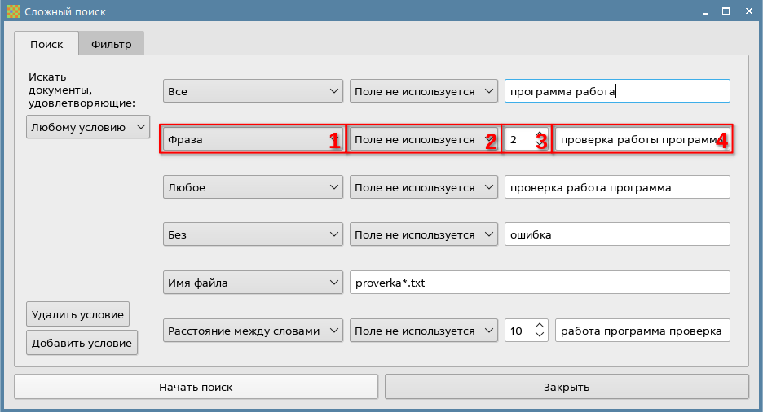763x412 pixels.
Task: Click the Удалить условие button
Action: (77, 314)
